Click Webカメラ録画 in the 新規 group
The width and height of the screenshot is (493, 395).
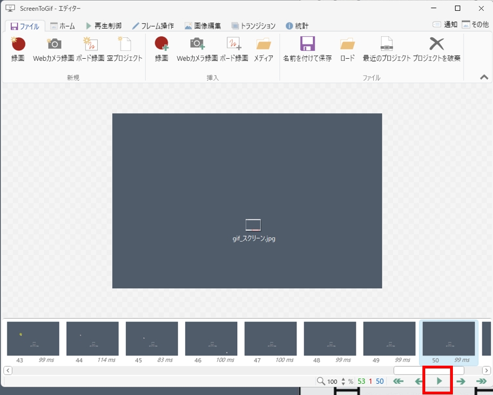[x=54, y=49]
